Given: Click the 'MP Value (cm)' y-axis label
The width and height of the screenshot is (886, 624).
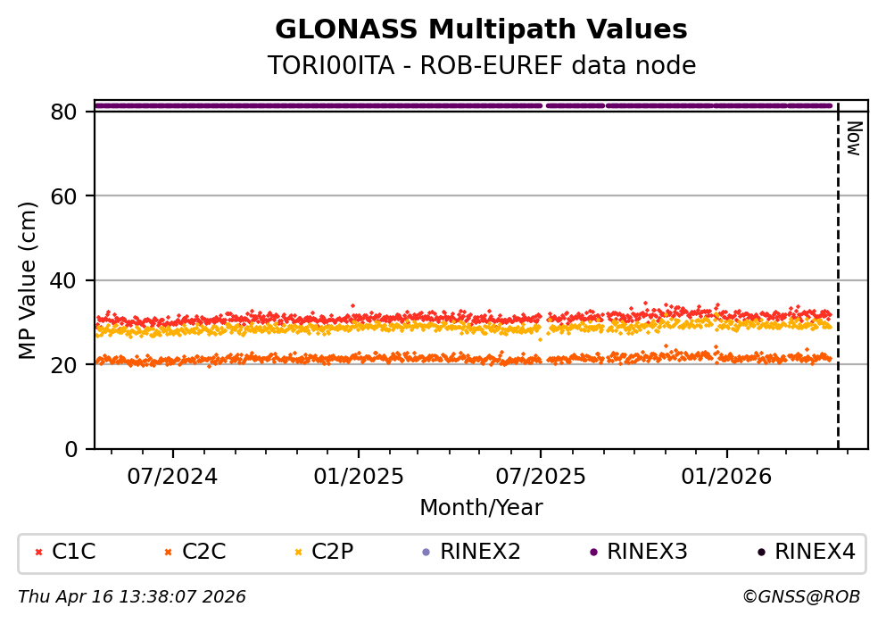Looking at the screenshot, I should pyautogui.click(x=29, y=280).
